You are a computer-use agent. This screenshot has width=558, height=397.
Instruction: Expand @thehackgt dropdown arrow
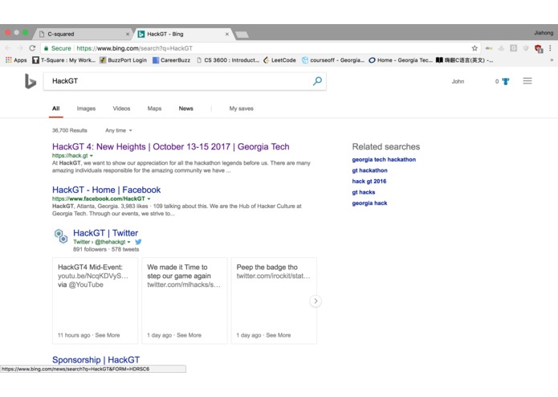pyautogui.click(x=128, y=242)
